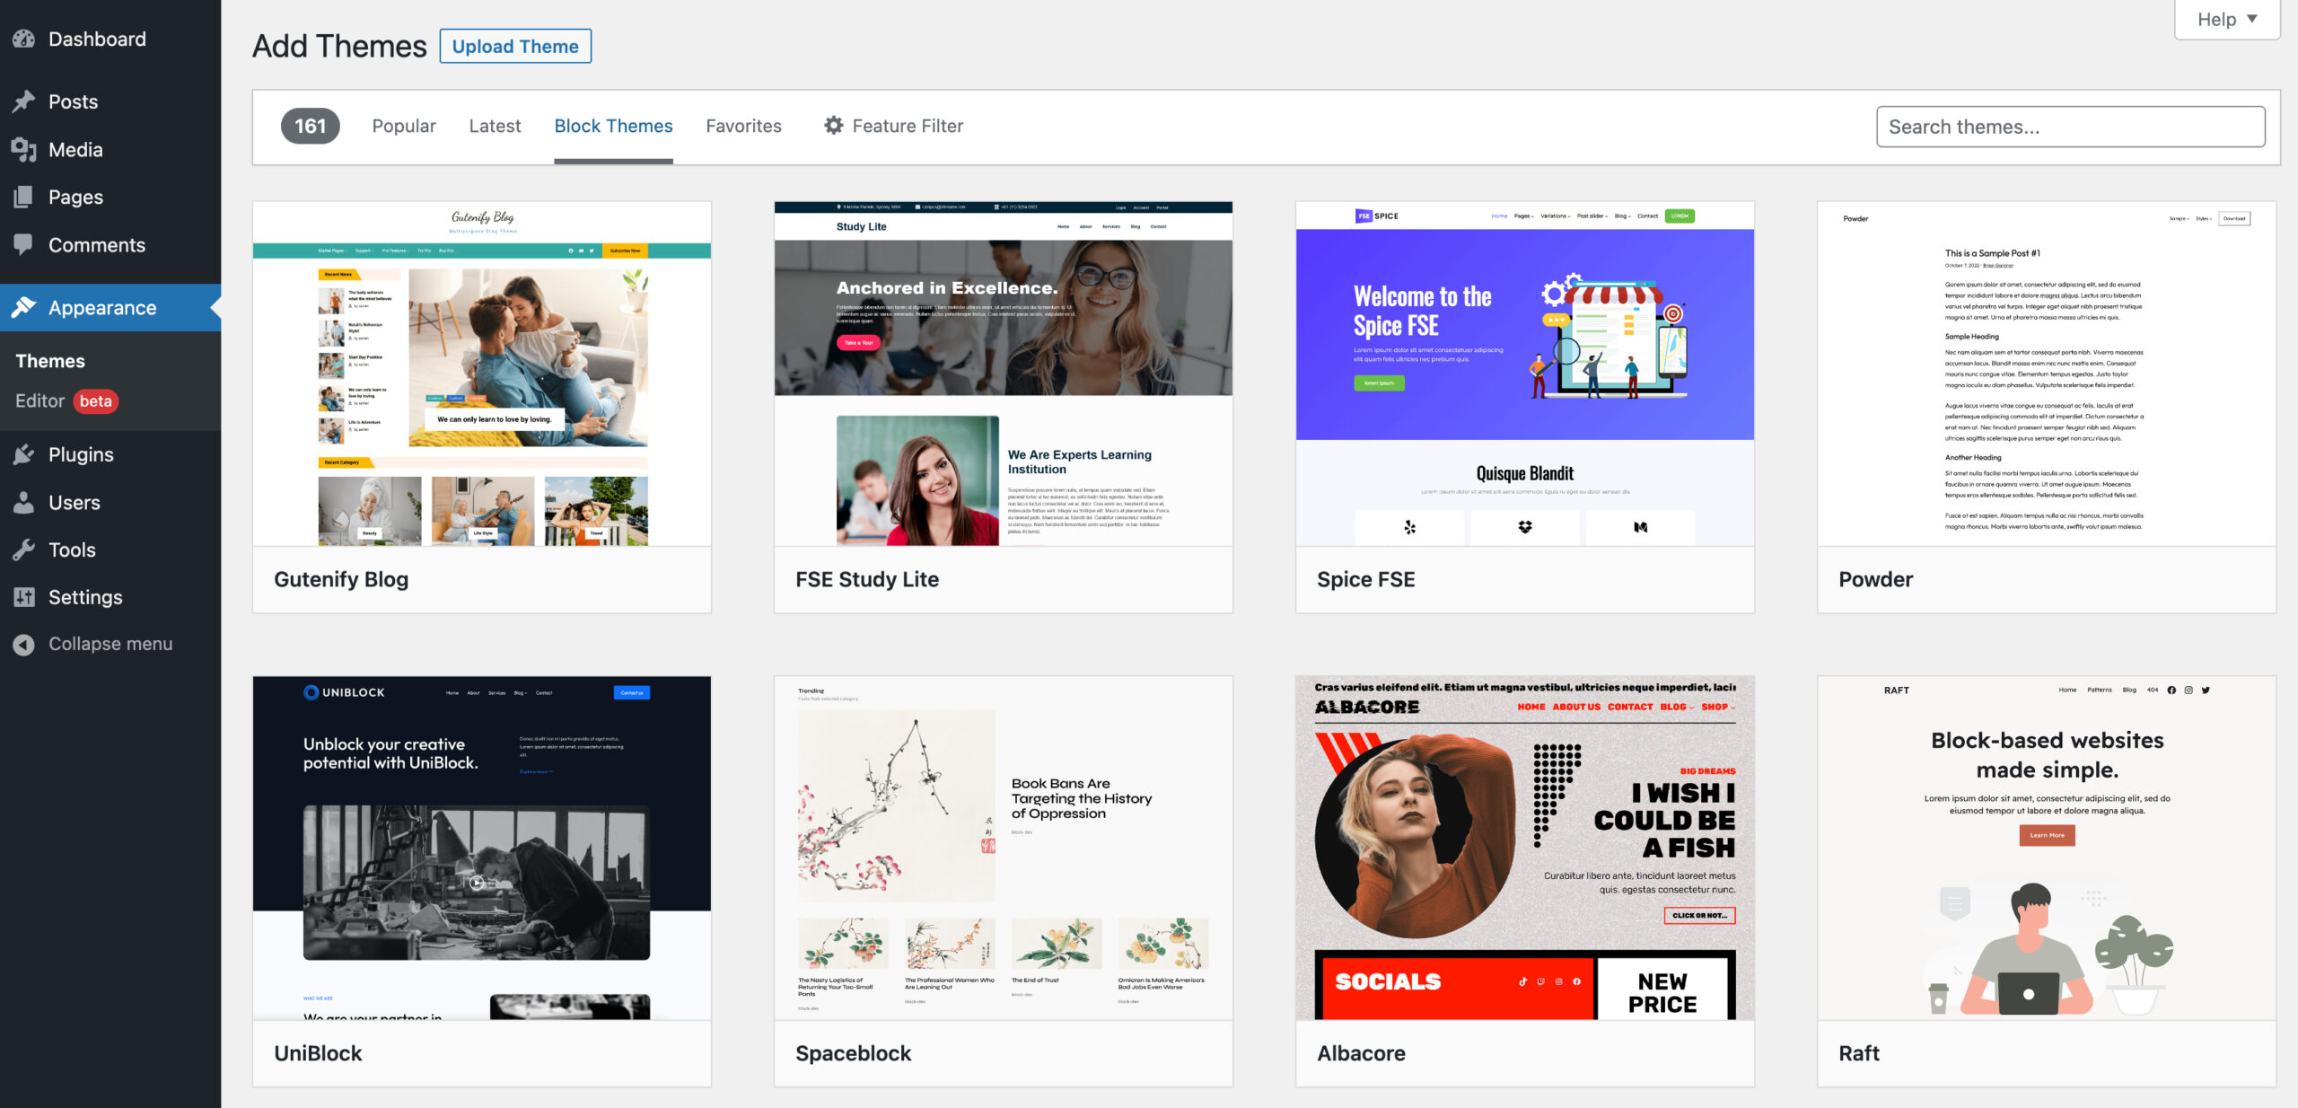The height and width of the screenshot is (1108, 2298).
Task: Click Upload Theme button
Action: (514, 44)
